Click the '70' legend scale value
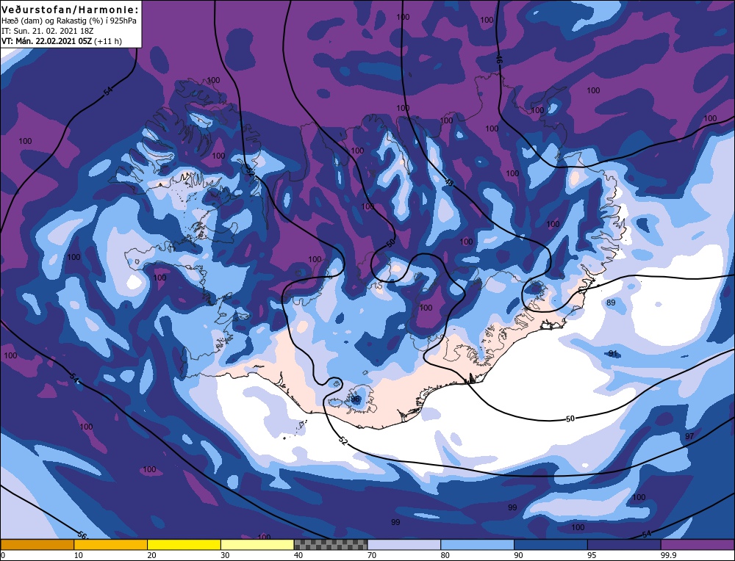 [372, 555]
